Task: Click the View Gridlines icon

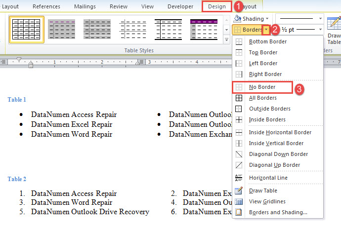Action: (x=239, y=202)
